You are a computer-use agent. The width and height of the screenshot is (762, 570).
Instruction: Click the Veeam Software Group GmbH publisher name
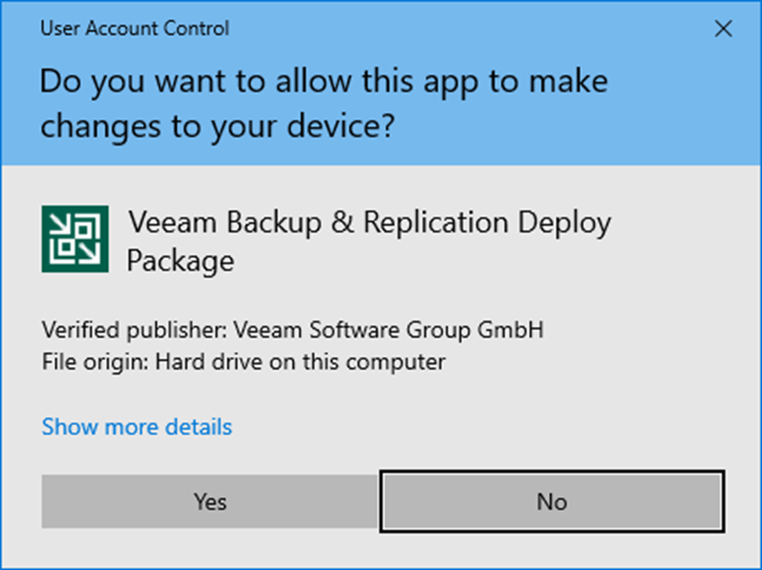click(388, 330)
